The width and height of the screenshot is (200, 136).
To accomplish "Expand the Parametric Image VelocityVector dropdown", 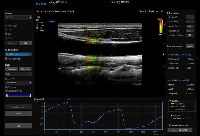I will coord(18,54).
